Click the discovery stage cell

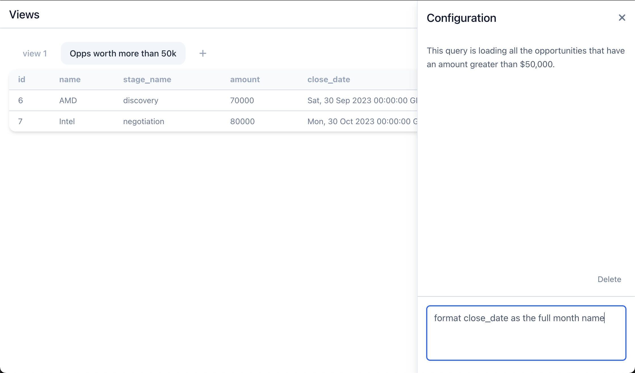140,100
